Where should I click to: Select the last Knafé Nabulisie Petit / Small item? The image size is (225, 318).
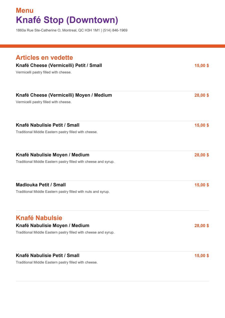click(48, 256)
